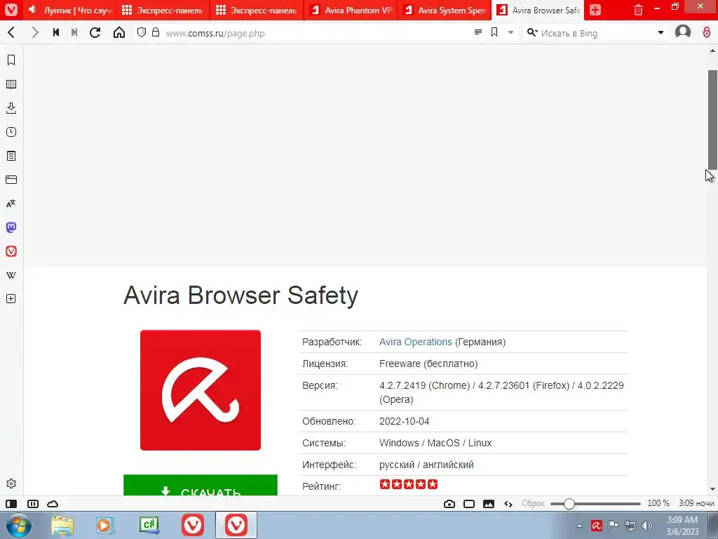The width and height of the screenshot is (718, 539).
Task: Open a new tab with plus button
Action: [x=595, y=10]
